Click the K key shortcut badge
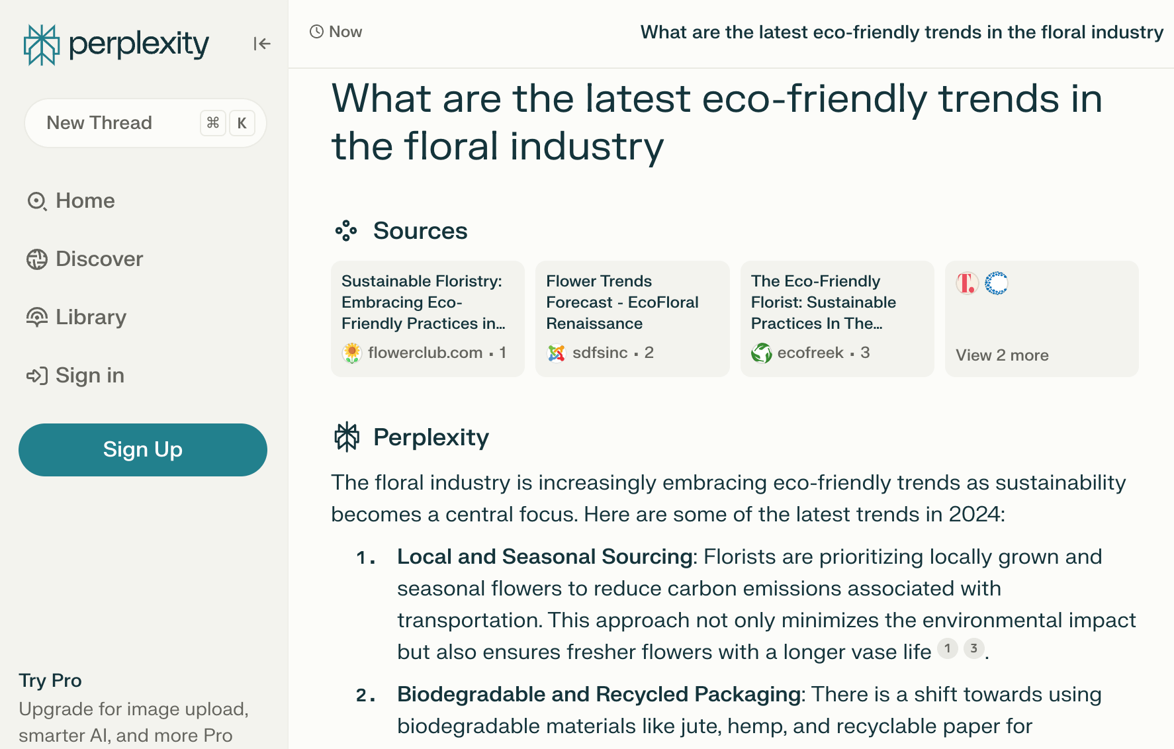Viewport: 1174px width, 749px height. pos(242,123)
